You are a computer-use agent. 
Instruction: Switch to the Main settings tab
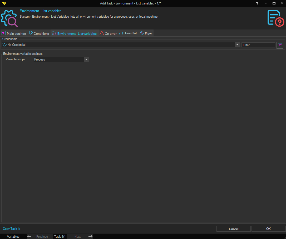click(14, 33)
